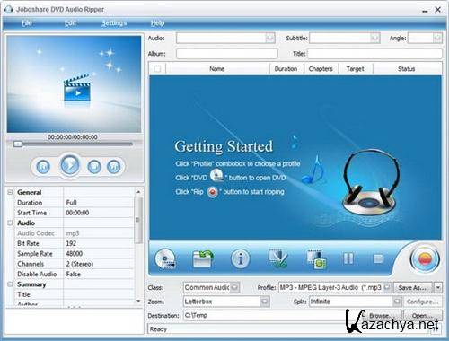Click the Save As button
449x341 pixels.
pos(413,287)
